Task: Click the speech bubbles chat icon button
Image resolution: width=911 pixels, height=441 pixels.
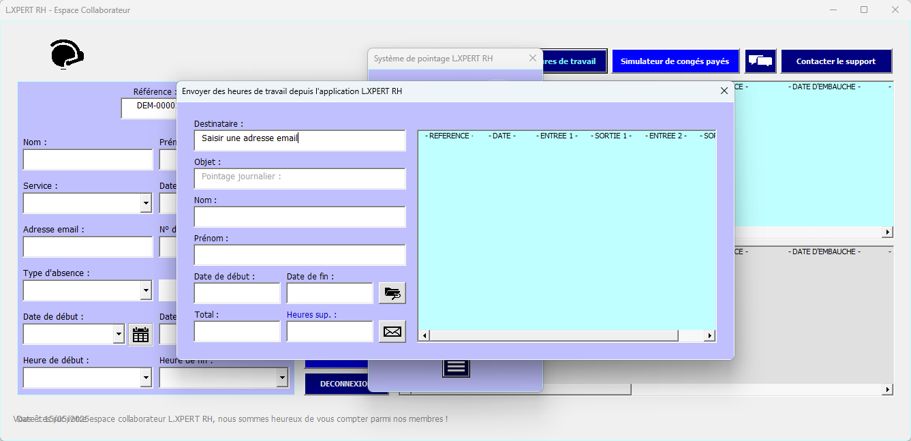Action: pos(760,61)
